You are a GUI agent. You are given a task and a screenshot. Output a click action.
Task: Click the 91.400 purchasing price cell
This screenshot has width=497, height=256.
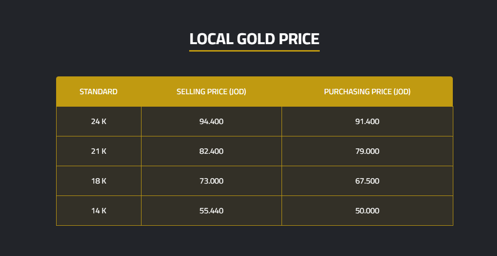[x=367, y=122]
